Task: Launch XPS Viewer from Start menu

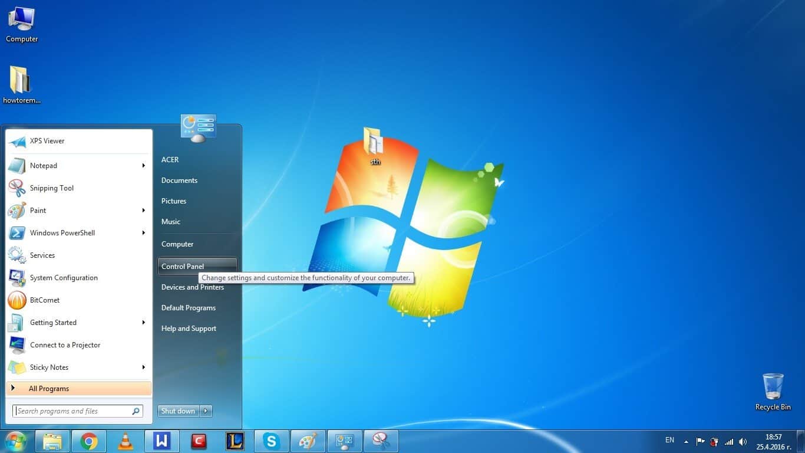Action: pos(78,141)
